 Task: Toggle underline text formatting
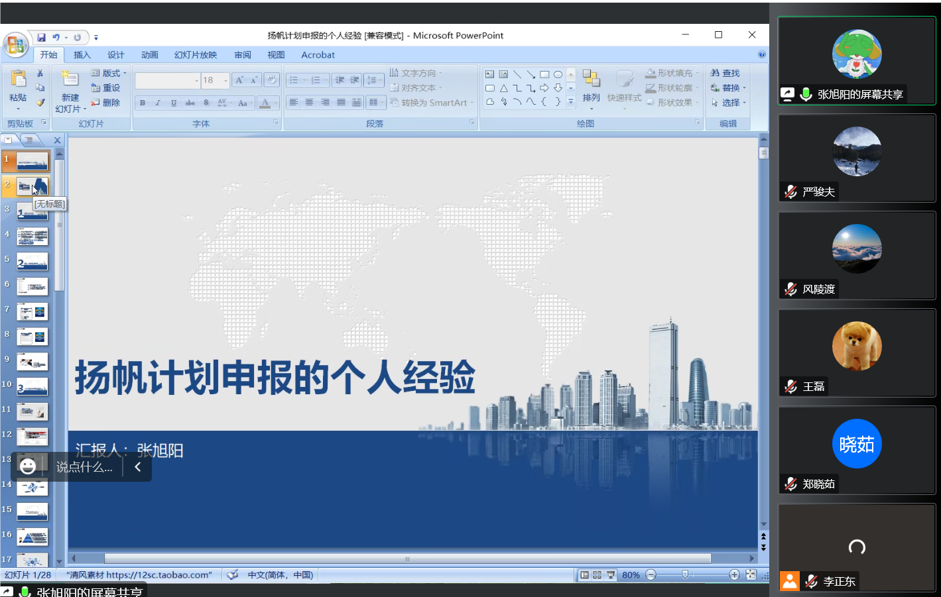(x=174, y=103)
